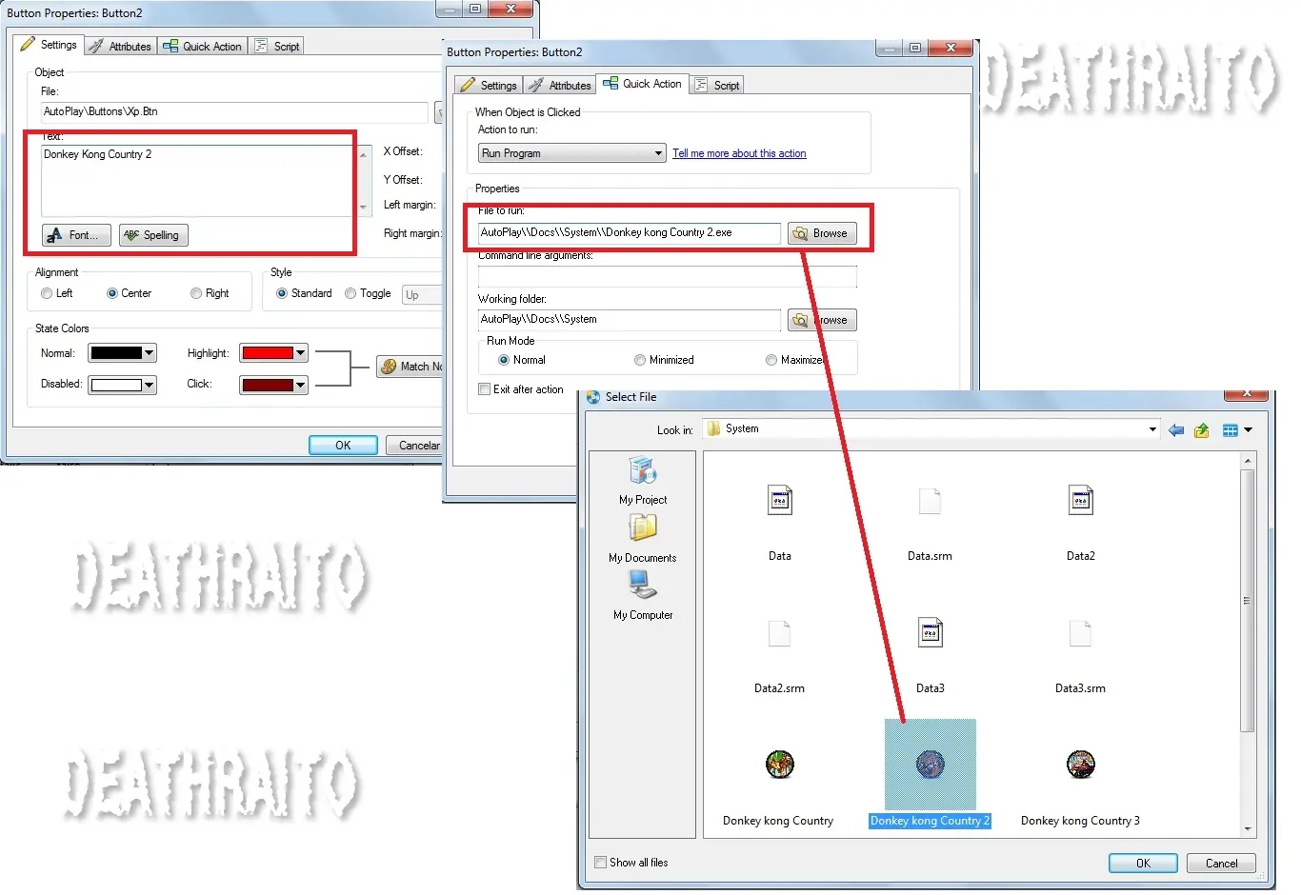This screenshot has height=895, width=1301.
Task: Select the Data3 file icon
Action: click(931, 633)
